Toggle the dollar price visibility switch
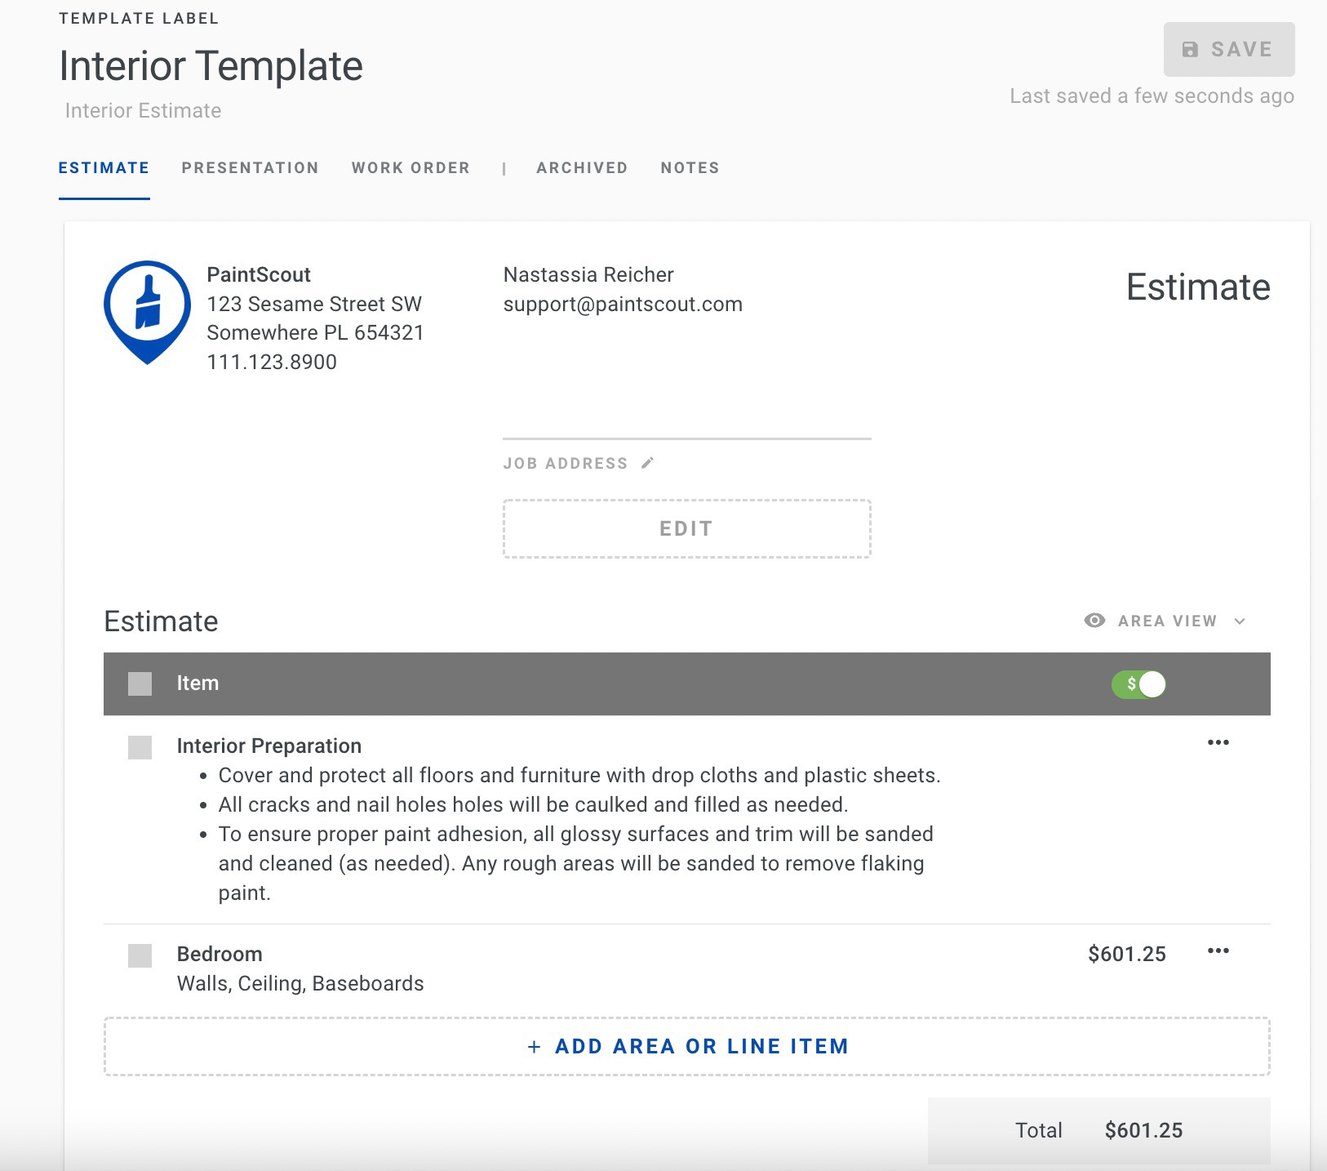This screenshot has height=1171, width=1327. pos(1138,684)
